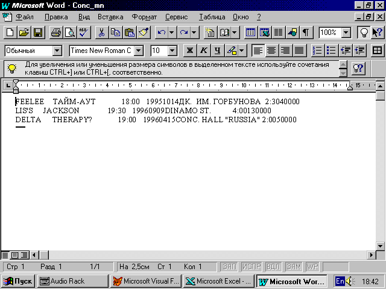The height and width of the screenshot is (289, 386).
Task: Cut selection with scissors icon
Action: (x=102, y=33)
